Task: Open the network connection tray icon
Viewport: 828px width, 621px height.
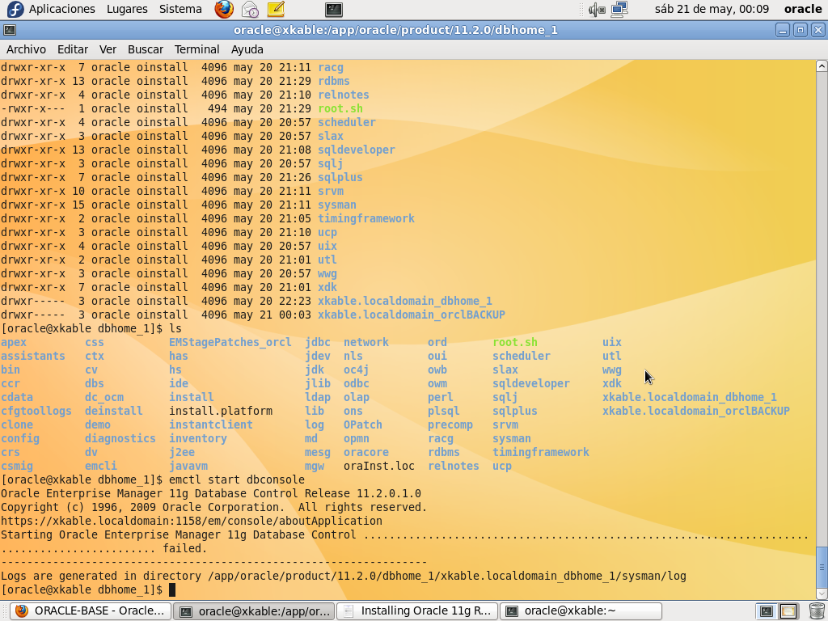Action: click(x=619, y=9)
